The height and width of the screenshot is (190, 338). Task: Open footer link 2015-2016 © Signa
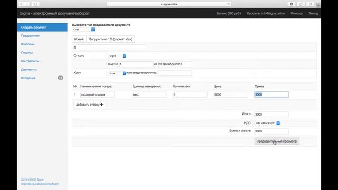(x=32, y=179)
